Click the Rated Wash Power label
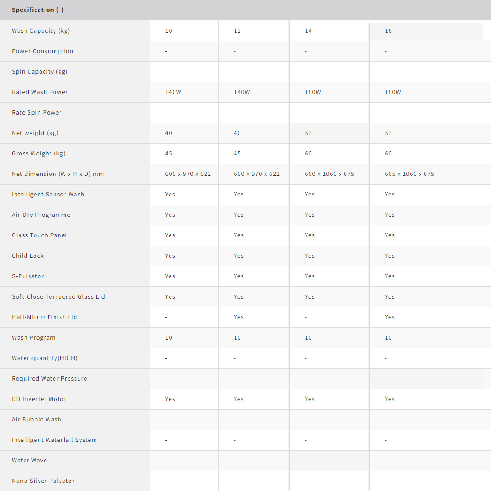Image resolution: width=491 pixels, height=491 pixels. tap(40, 92)
